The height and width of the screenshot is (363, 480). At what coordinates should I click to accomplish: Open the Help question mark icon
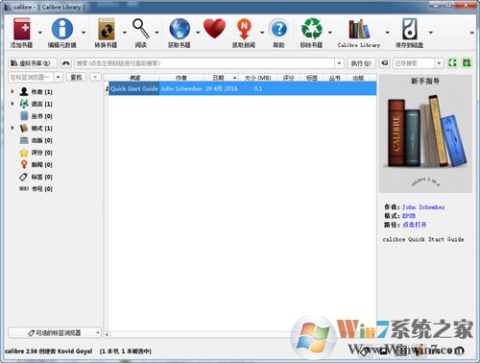tap(279, 29)
